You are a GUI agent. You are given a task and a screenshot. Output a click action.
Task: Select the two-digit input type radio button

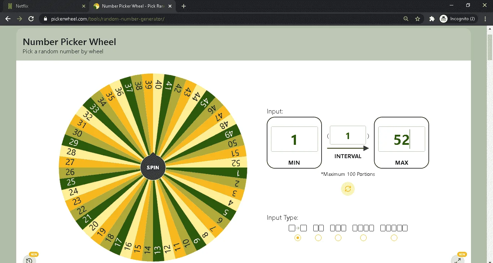318,238
